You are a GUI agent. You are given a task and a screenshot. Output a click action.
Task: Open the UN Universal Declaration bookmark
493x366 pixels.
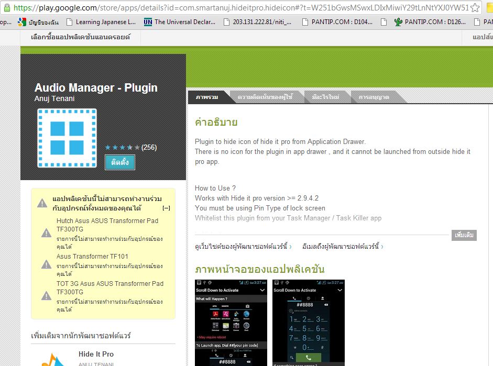pyautogui.click(x=180, y=22)
